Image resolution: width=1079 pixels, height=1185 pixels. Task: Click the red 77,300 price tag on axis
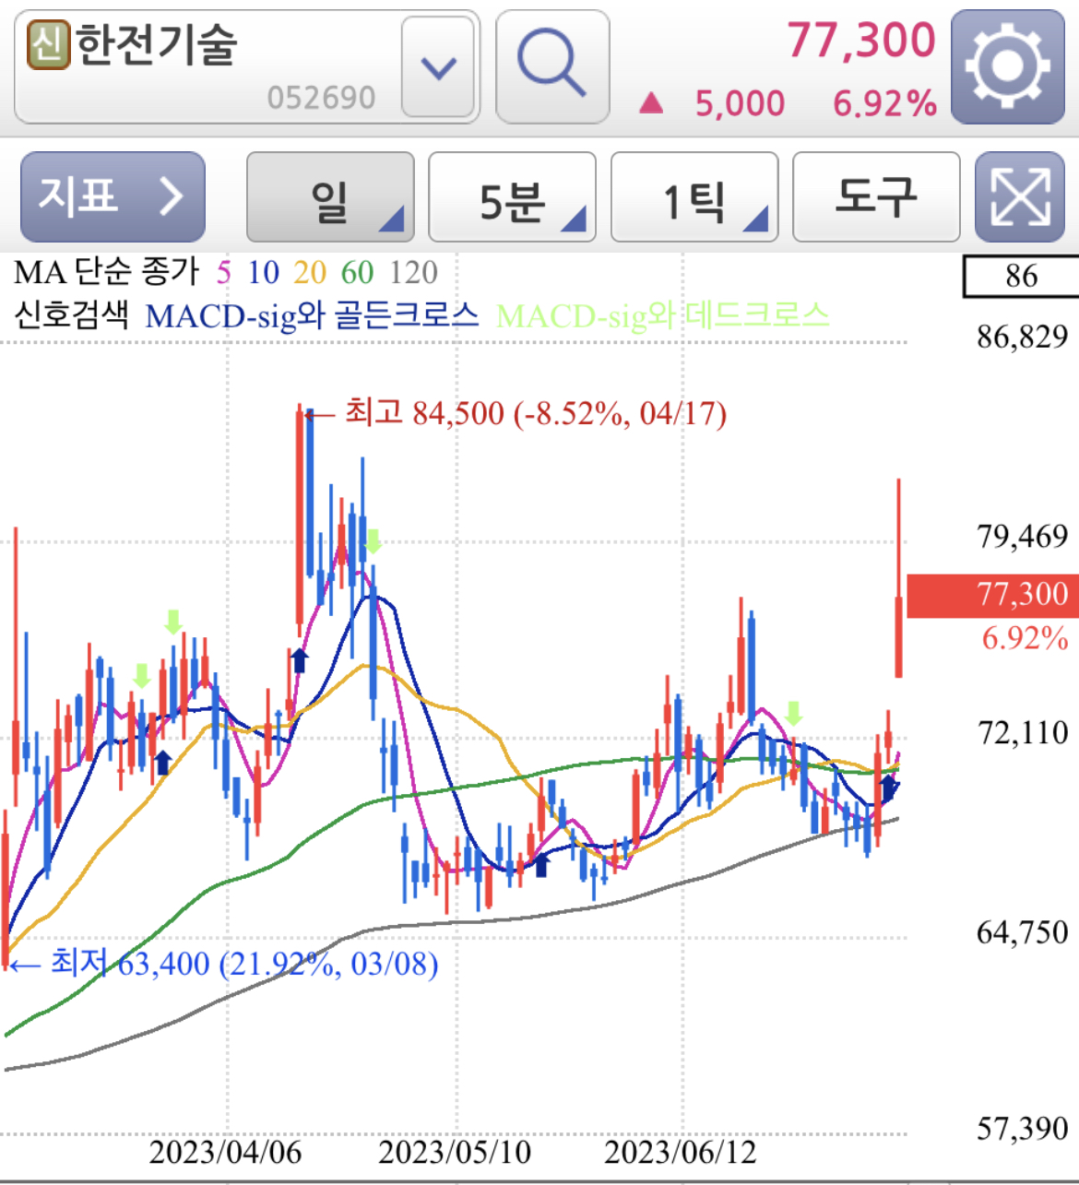[993, 595]
